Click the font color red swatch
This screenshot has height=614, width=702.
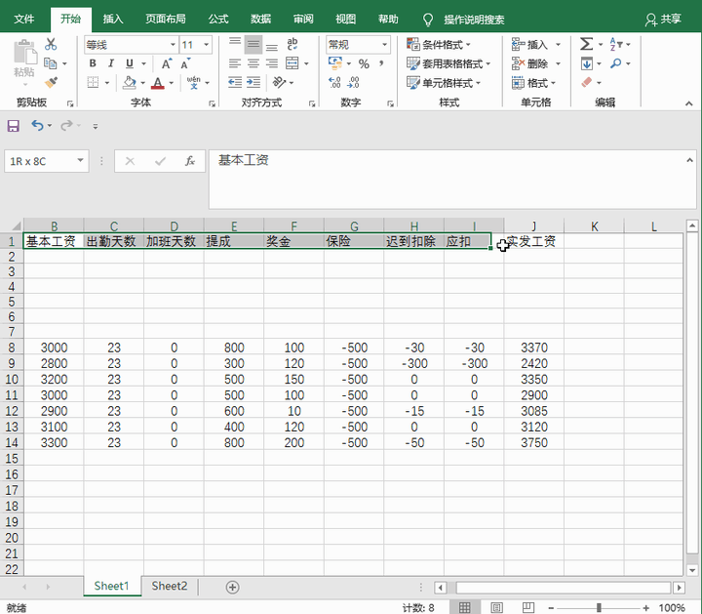[157, 84]
